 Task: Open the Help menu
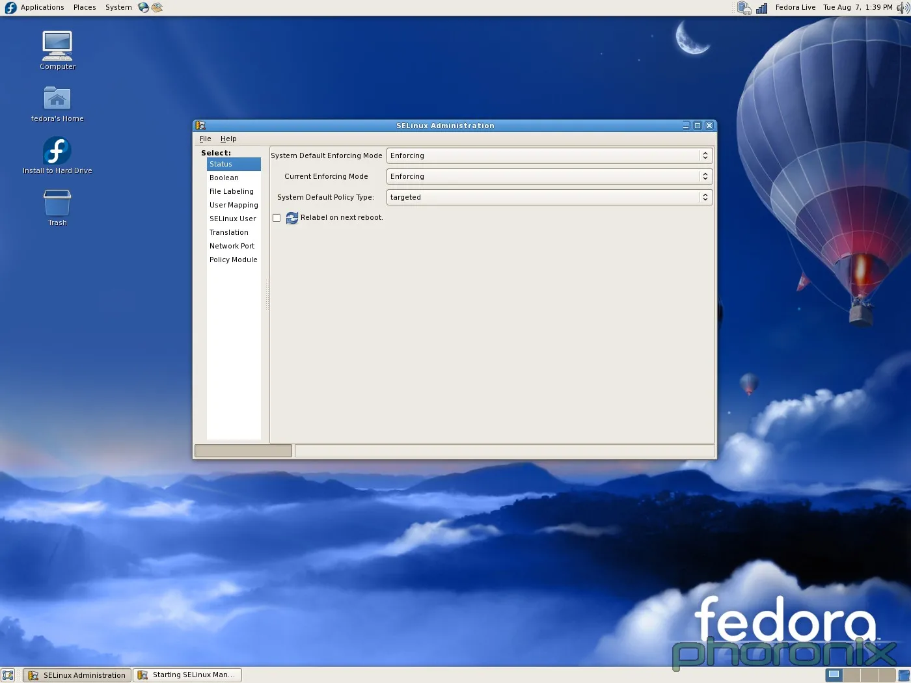click(x=228, y=139)
